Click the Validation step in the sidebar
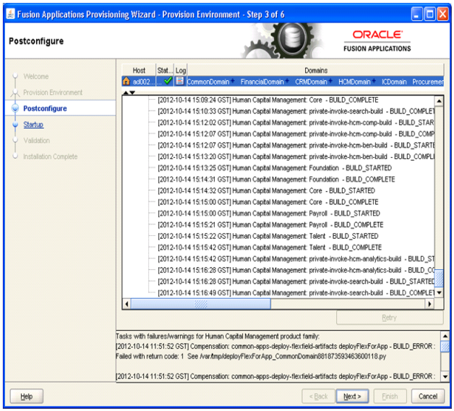 pyautogui.click(x=36, y=140)
